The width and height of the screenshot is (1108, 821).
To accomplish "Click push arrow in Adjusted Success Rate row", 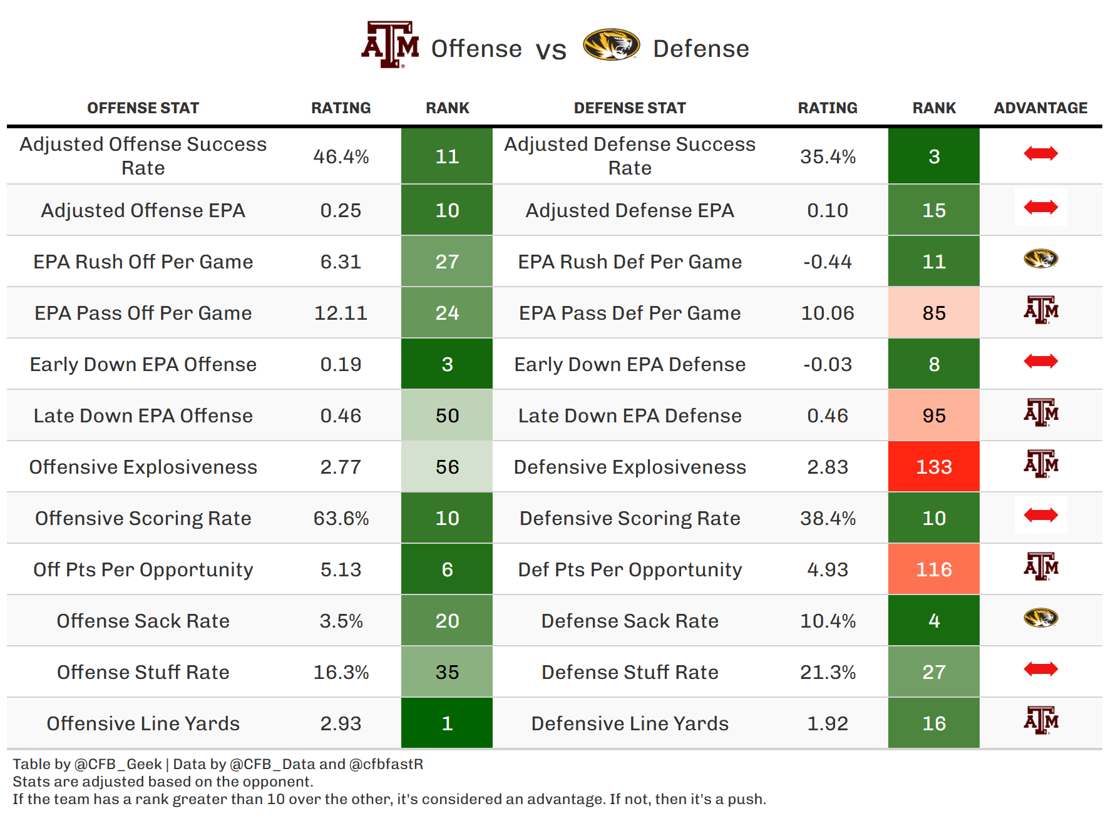I will pyautogui.click(x=1040, y=153).
